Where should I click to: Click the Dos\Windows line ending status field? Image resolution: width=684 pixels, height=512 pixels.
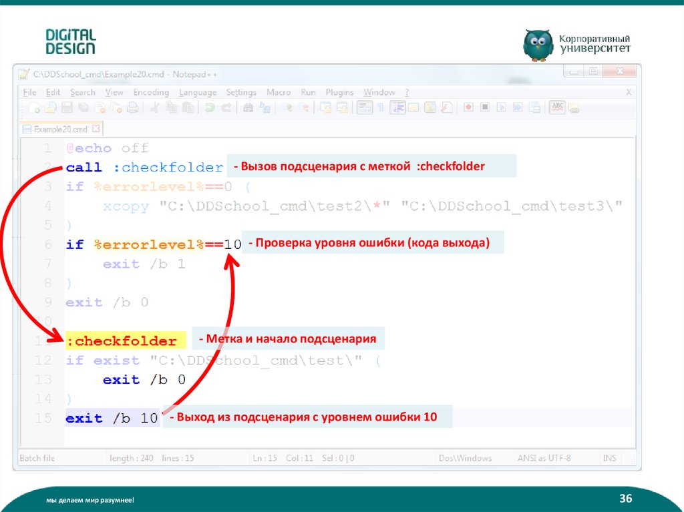click(x=465, y=458)
